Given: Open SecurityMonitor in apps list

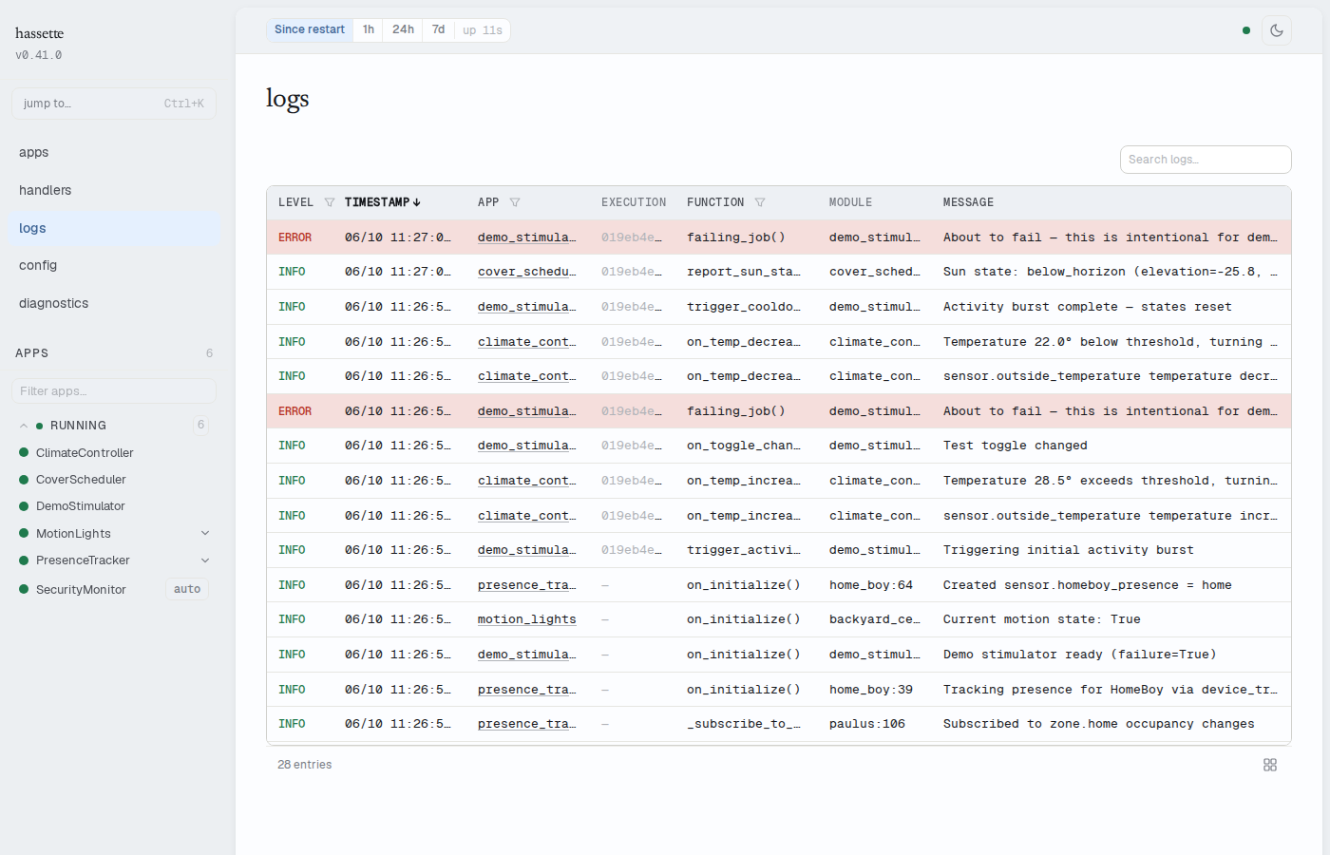Looking at the screenshot, I should coord(81,590).
